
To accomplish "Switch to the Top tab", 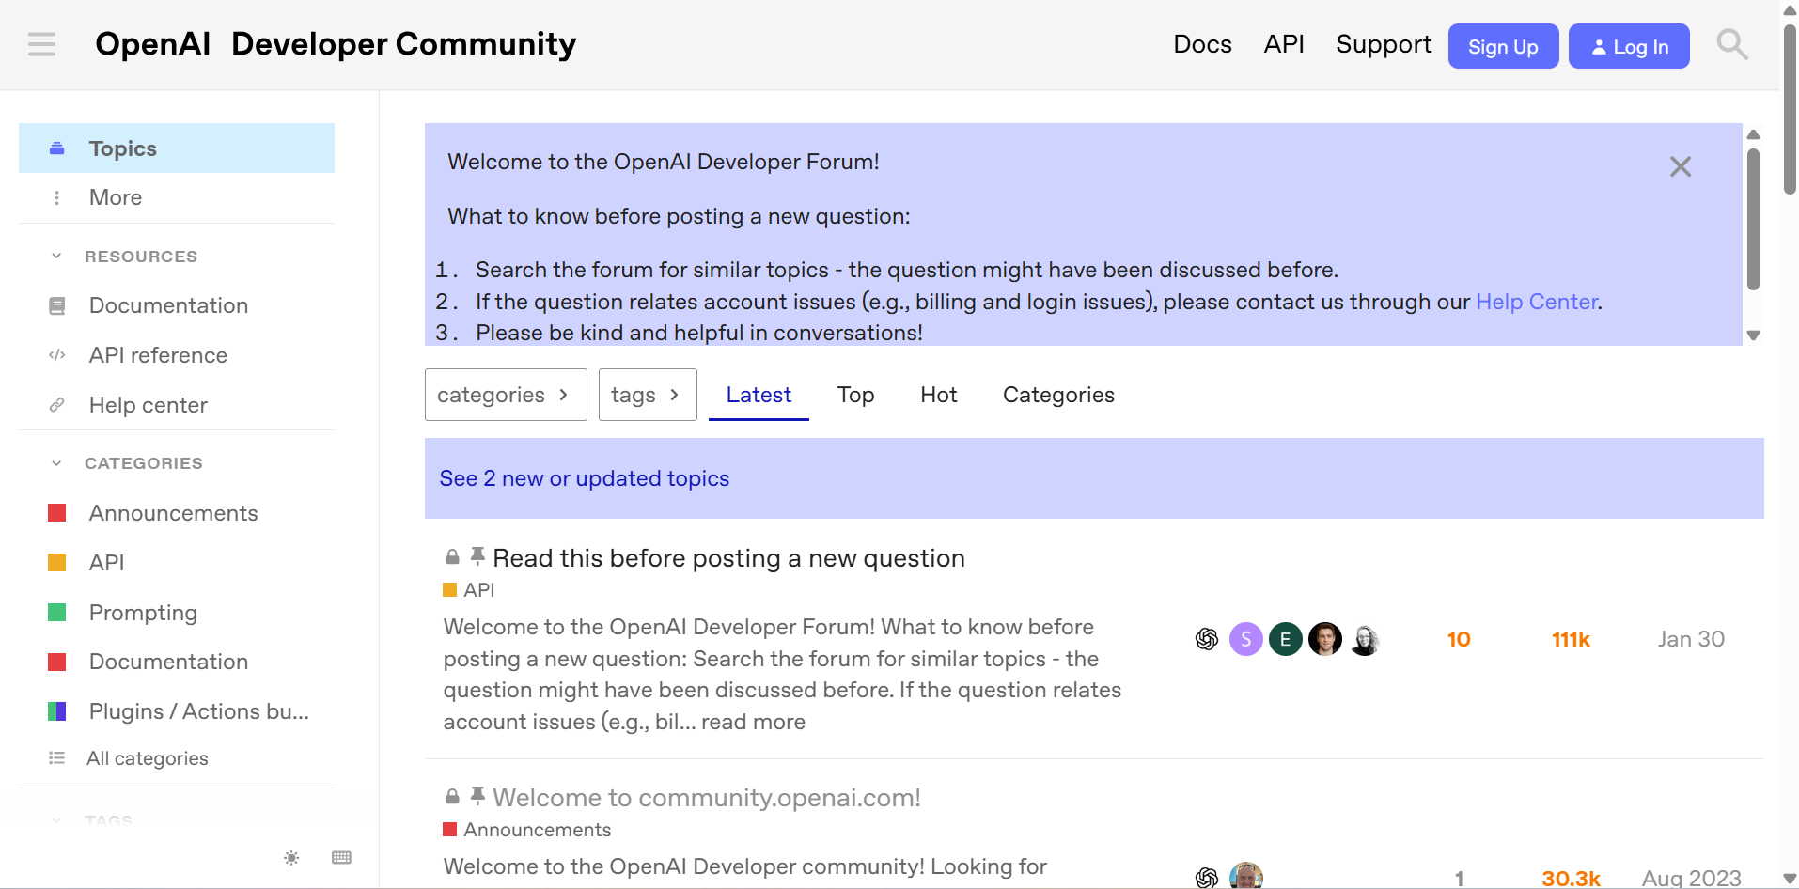I will tap(855, 395).
